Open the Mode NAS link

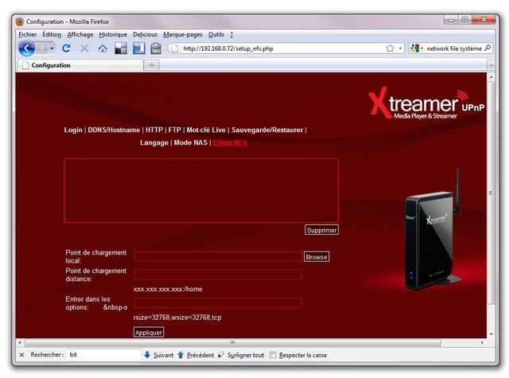tap(191, 142)
